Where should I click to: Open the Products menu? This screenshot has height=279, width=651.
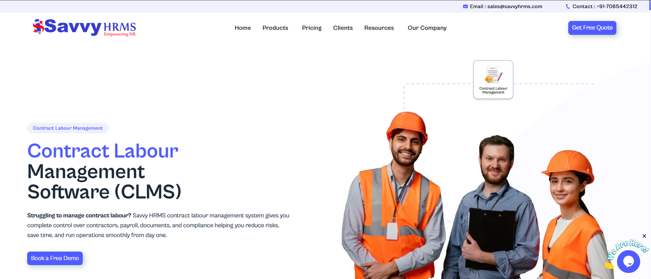coord(275,28)
